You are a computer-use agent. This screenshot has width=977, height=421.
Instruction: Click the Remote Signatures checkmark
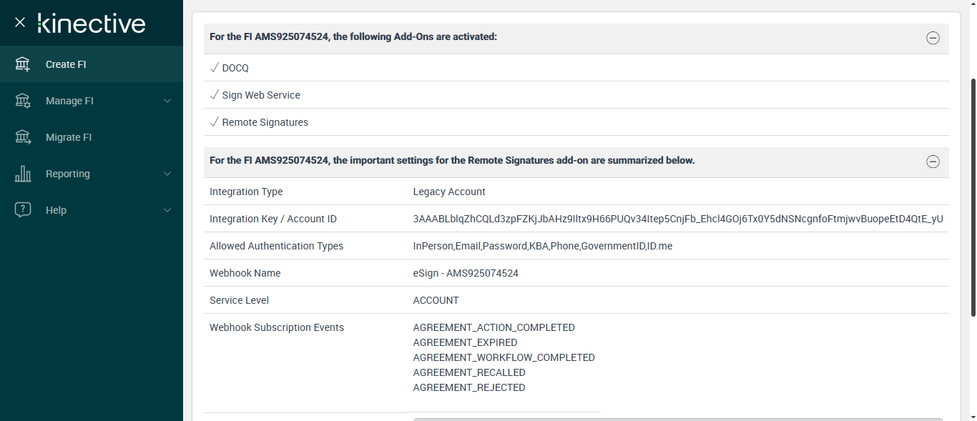click(214, 122)
